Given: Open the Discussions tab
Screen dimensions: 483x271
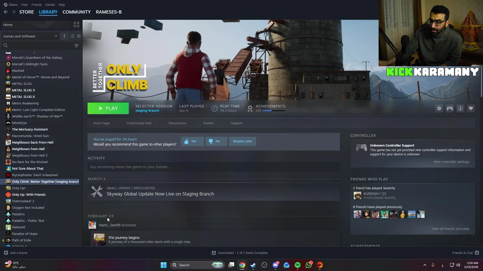Looking at the screenshot, I should (x=177, y=123).
